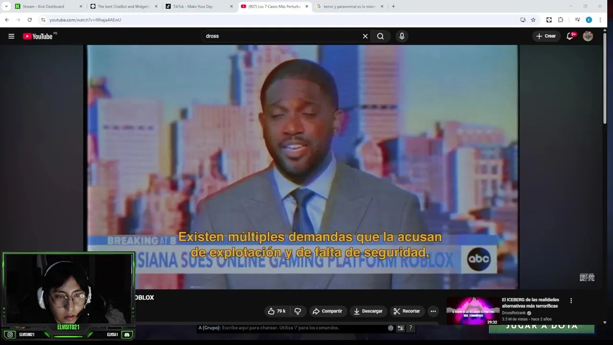The height and width of the screenshot is (345, 613).
Task: Open the Chrome profile E avatar
Action: [x=589, y=20]
